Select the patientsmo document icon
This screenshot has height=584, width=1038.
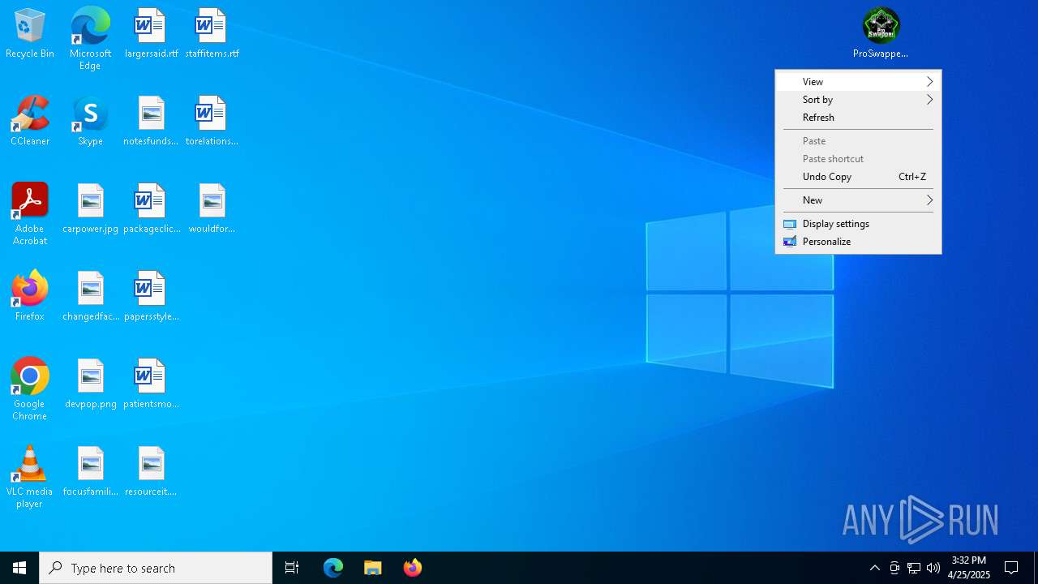tap(151, 384)
